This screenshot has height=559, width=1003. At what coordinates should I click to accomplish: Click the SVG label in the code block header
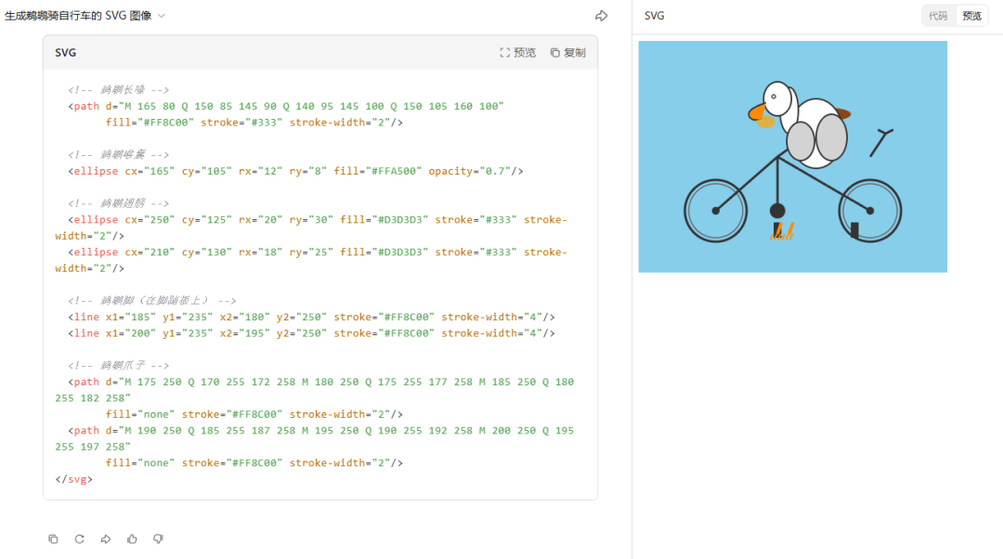65,52
